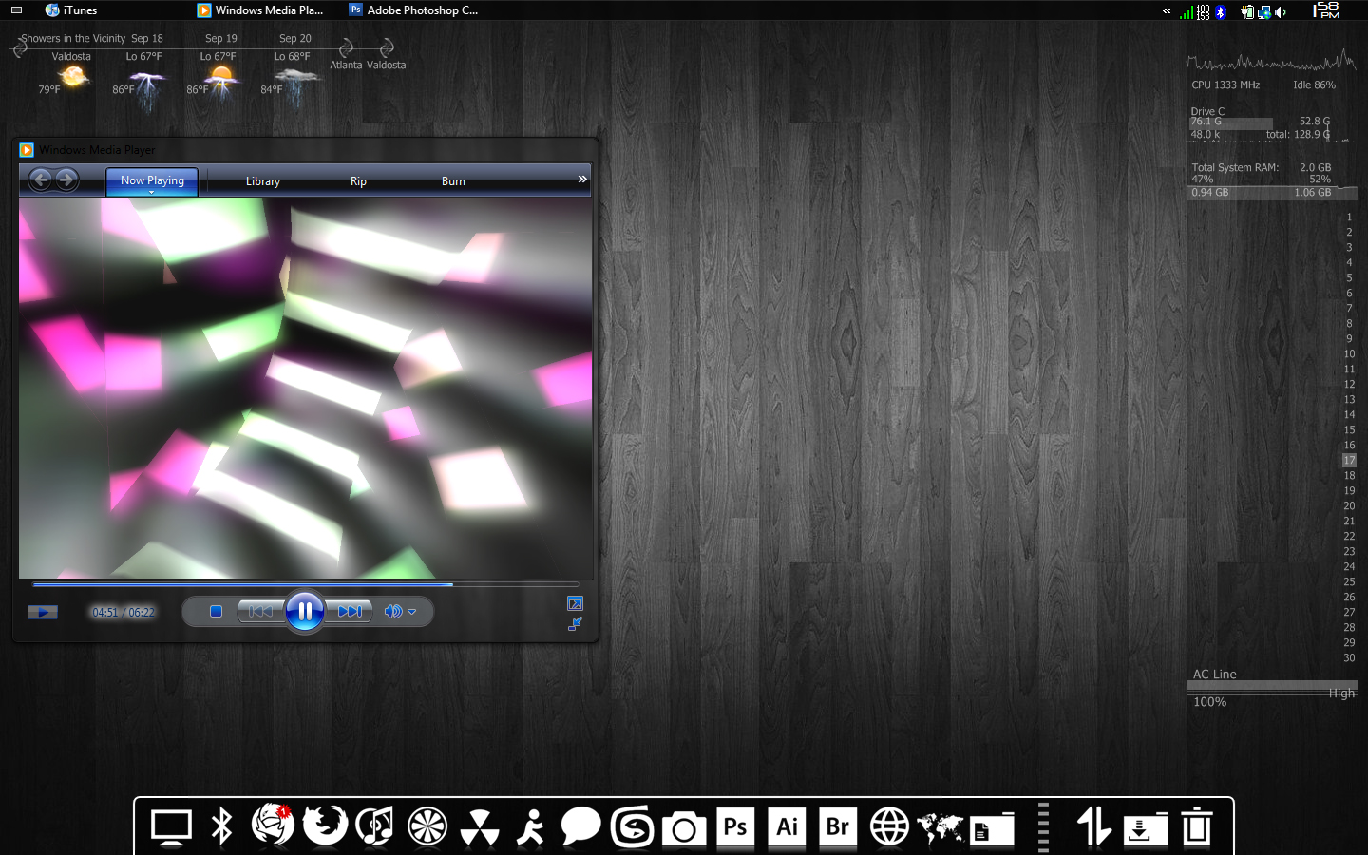Click the Total System RAM usage bar
This screenshot has width=1368, height=855.
(1273, 193)
